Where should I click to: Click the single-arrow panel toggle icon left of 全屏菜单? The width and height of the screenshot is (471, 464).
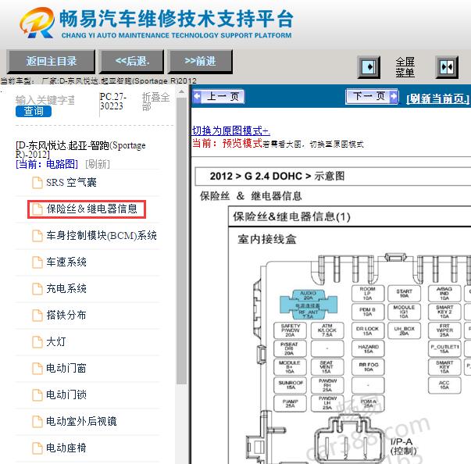369,67
